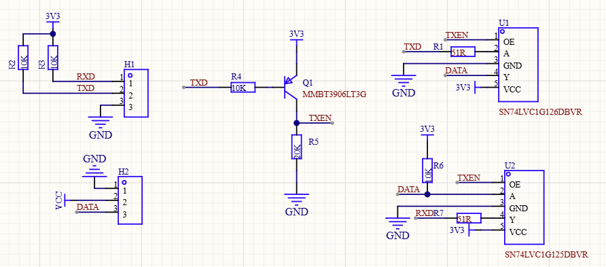Click the DATA net label at H2
The height and width of the screenshot is (267, 606).
point(88,207)
